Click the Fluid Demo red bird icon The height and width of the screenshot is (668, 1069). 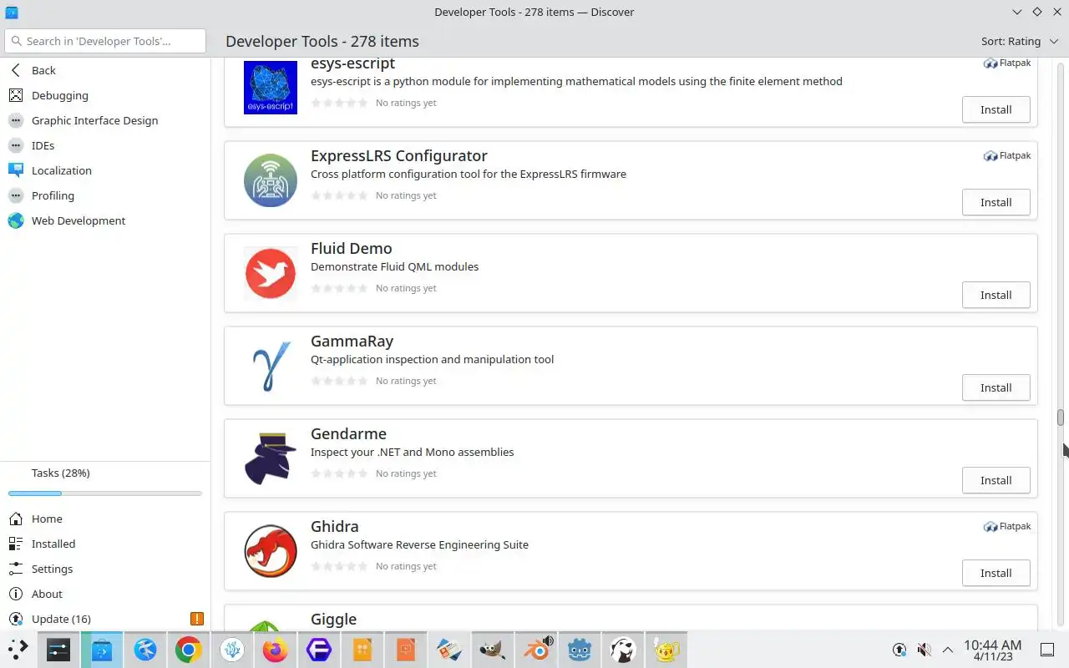coord(271,273)
